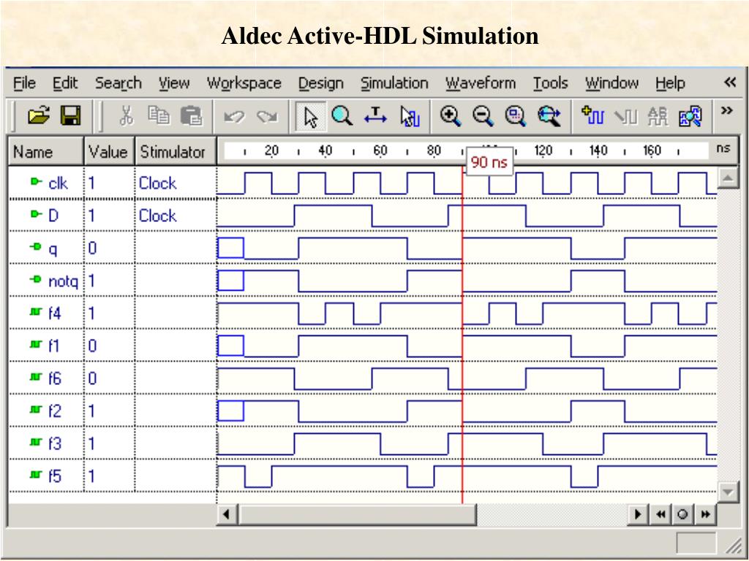Screen dimensions: 749x561
Task: Click the horizontal scrollbar thumb
Action: 357,514
